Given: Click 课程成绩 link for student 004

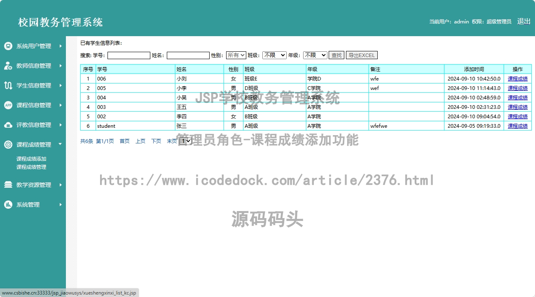Looking at the screenshot, I should [x=518, y=97].
